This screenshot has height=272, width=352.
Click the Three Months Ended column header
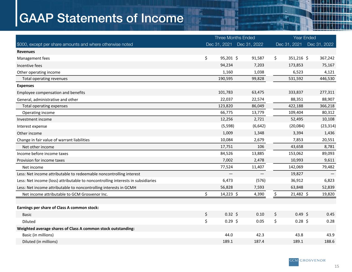234,38
